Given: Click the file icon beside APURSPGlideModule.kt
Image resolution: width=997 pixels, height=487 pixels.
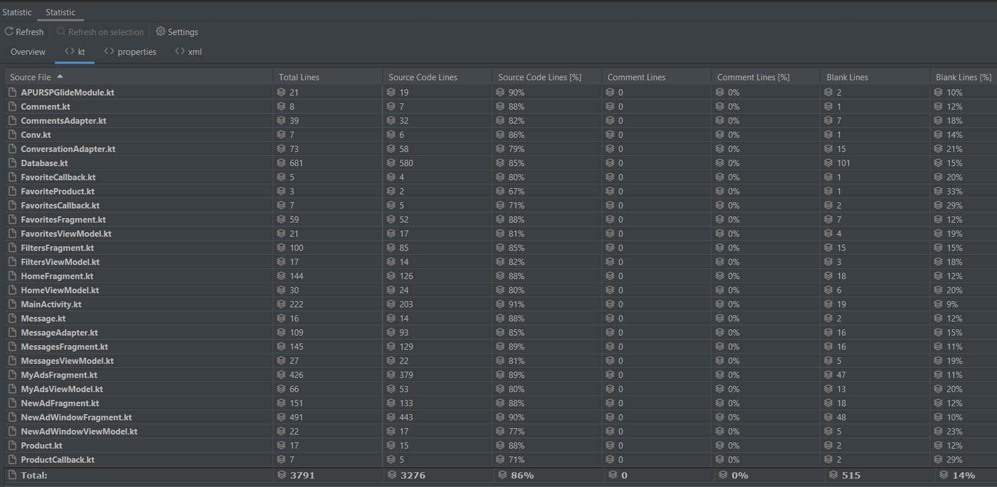Looking at the screenshot, I should point(12,92).
